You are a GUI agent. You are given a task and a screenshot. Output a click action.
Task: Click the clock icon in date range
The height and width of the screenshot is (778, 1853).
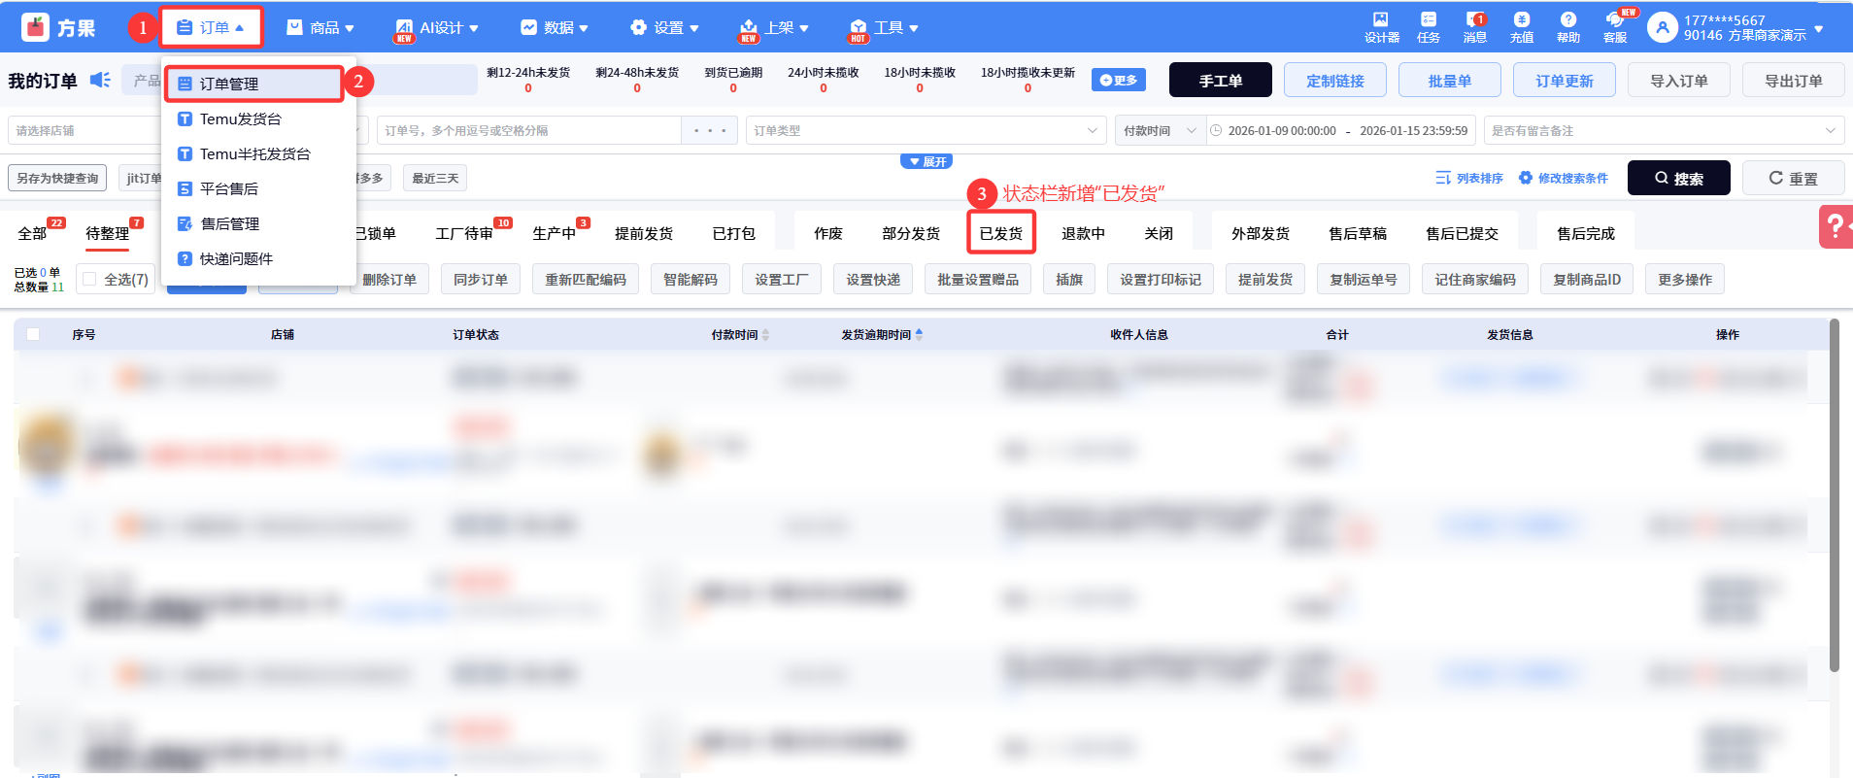coord(1216,130)
